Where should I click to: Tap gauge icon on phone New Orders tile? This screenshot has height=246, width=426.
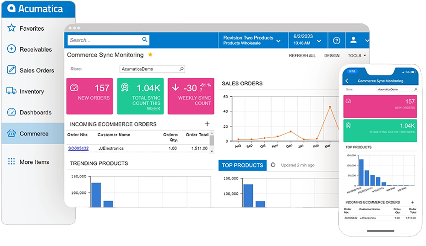348,101
